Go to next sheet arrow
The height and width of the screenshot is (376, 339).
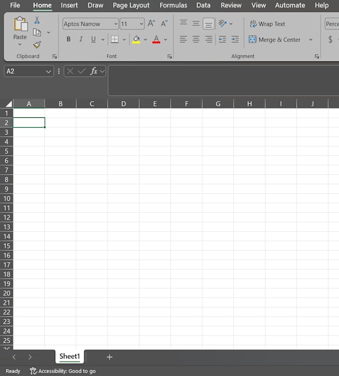coord(30,357)
